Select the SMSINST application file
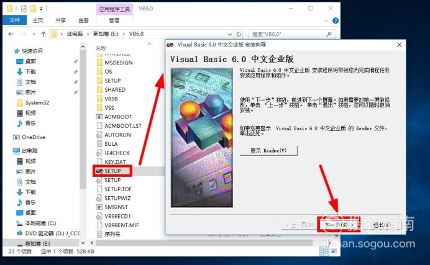430x265 pixels. click(116, 207)
